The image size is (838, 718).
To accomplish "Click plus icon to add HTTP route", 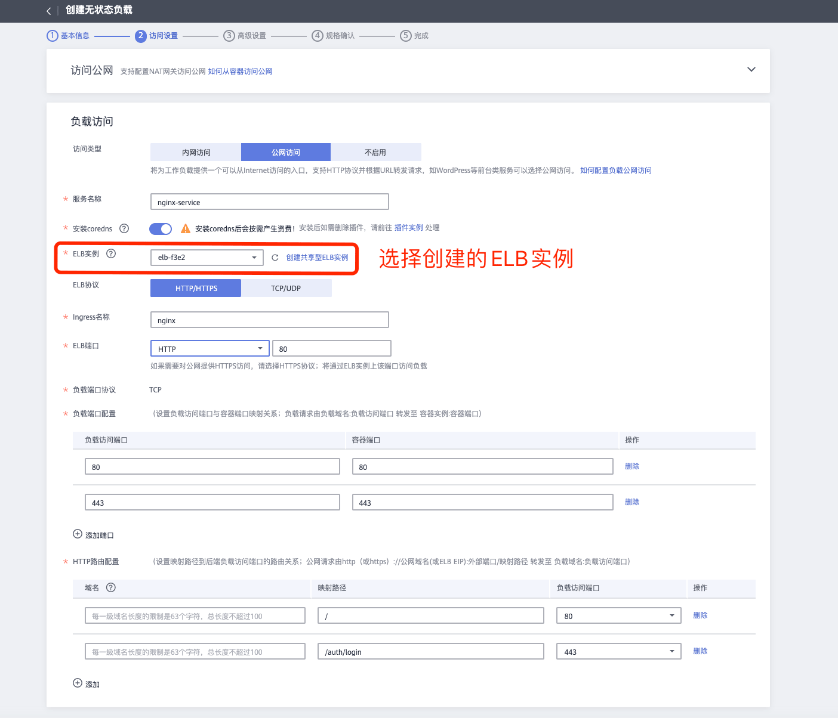I will tap(78, 683).
